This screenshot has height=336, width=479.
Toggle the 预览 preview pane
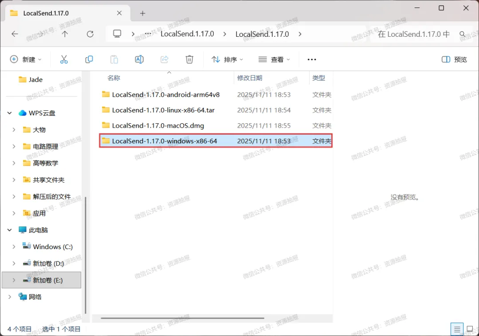click(x=454, y=59)
